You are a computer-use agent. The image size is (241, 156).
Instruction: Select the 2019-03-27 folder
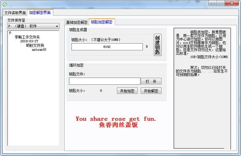pos(29,41)
